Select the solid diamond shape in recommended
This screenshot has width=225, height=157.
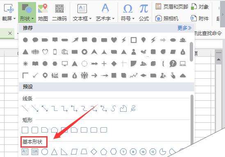(114, 64)
